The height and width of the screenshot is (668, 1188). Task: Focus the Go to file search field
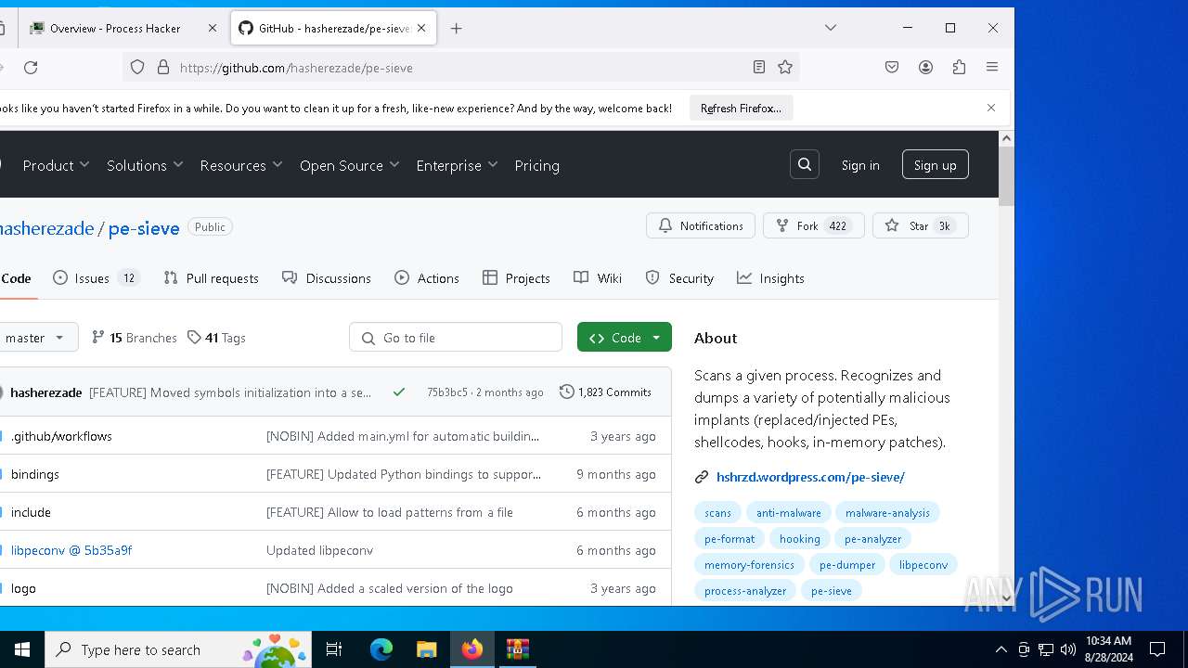pyautogui.click(x=456, y=338)
